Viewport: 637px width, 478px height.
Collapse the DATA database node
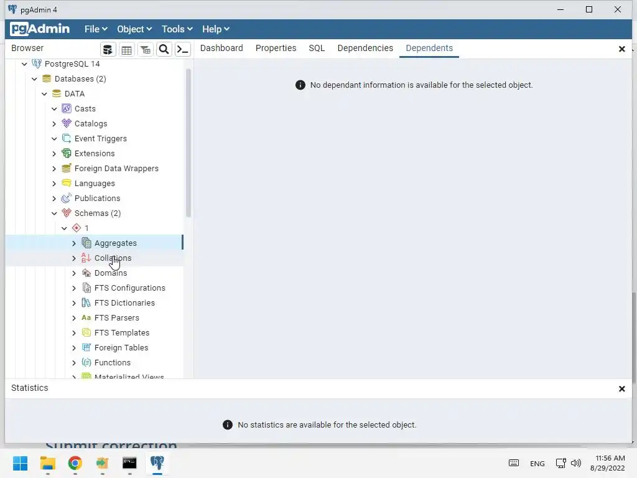pos(44,94)
